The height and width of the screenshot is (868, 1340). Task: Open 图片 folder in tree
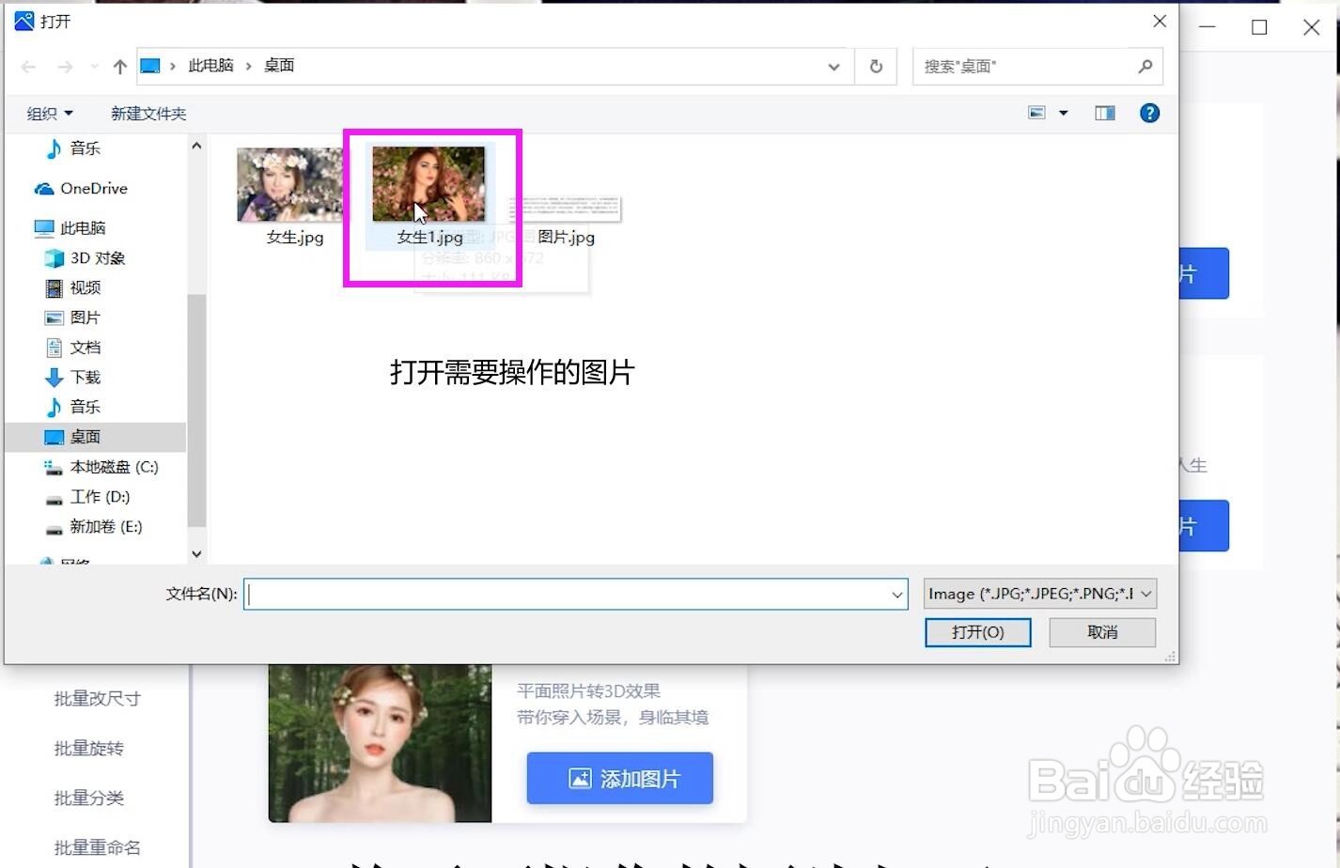(72, 318)
